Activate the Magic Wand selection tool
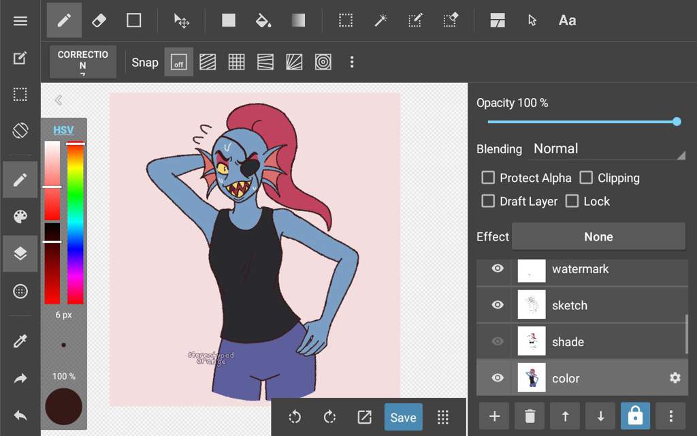This screenshot has height=436, width=697. tap(380, 20)
